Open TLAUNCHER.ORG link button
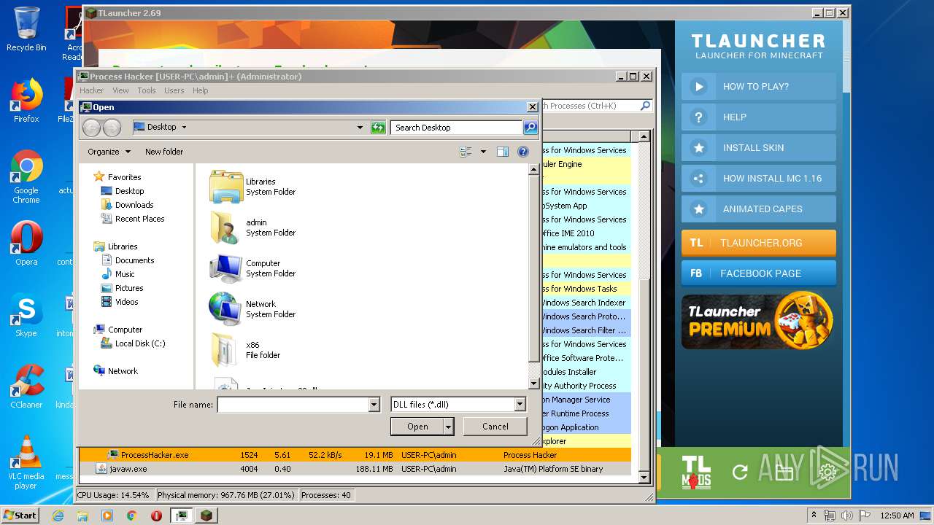The image size is (934, 525). point(759,243)
